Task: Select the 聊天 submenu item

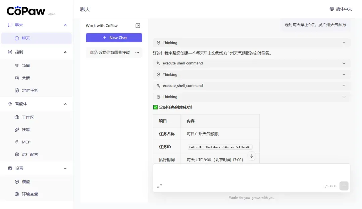Action: pyautogui.click(x=26, y=38)
